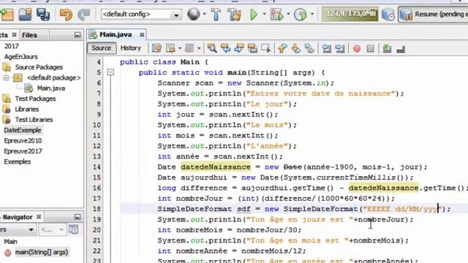Toggle Rectangular Selection mode
468x263 pixels.
(x=265, y=48)
